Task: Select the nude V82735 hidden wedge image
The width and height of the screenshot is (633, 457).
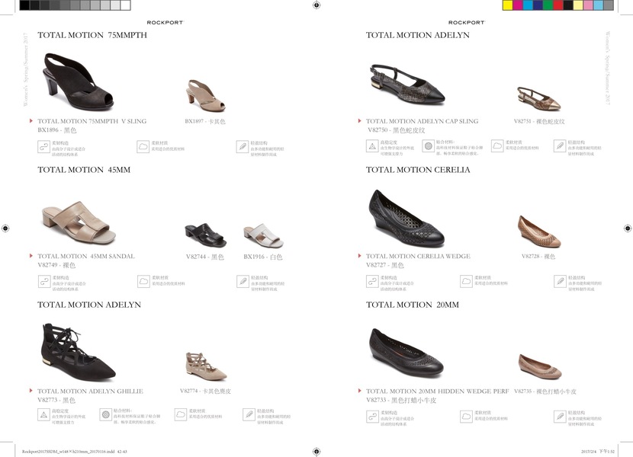Action: (x=540, y=366)
